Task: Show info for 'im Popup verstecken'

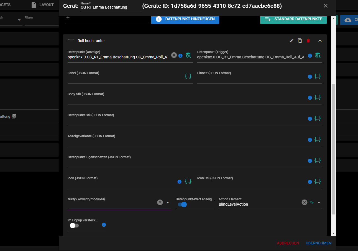Action: click(104, 225)
